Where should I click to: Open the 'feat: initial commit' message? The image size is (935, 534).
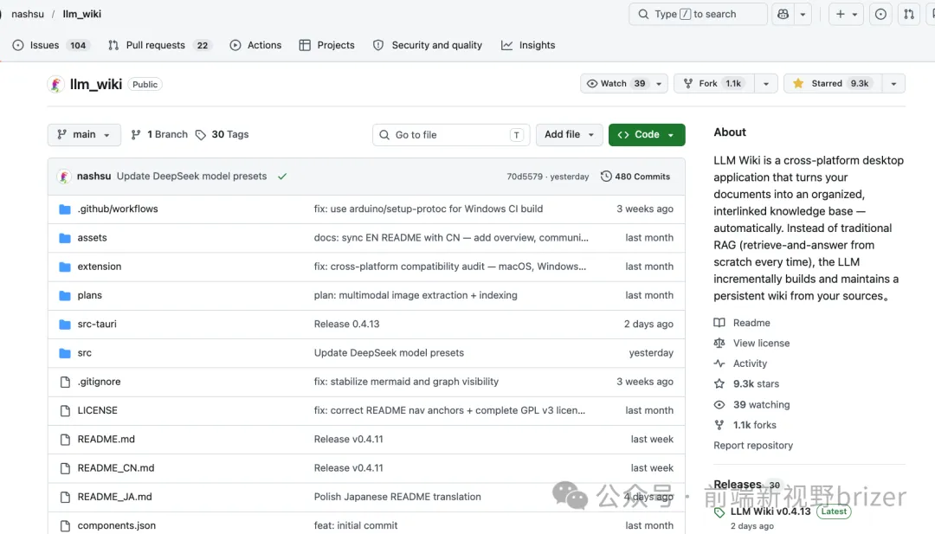pyautogui.click(x=356, y=525)
